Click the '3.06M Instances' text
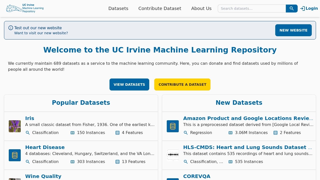The width and height of the screenshot is (320, 180). (x=251, y=133)
